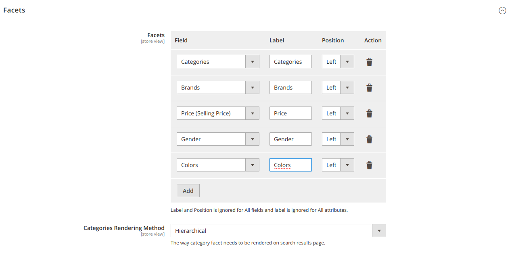The width and height of the screenshot is (516, 257).
Task: Select the Gender label text box
Action: pos(290,139)
